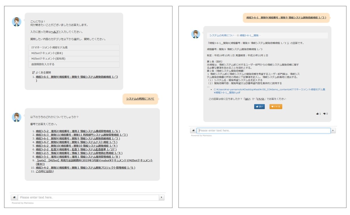Viewport: 350px width, 215px height.
Task: Open option 2 規程3-6-3 開発11
Action: (82, 135)
